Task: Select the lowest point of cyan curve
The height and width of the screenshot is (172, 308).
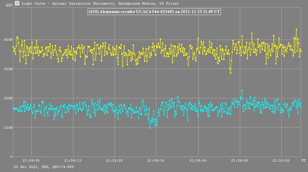Action: pyautogui.click(x=150, y=128)
